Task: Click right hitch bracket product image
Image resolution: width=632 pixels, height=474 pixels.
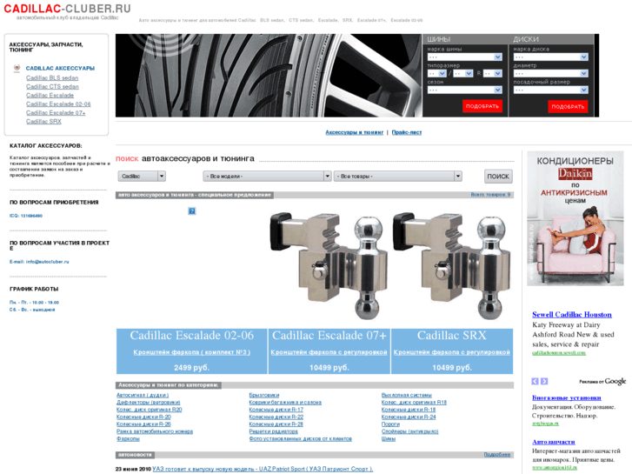Action: point(451,265)
